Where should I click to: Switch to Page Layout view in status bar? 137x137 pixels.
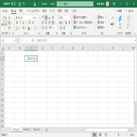point(100,135)
